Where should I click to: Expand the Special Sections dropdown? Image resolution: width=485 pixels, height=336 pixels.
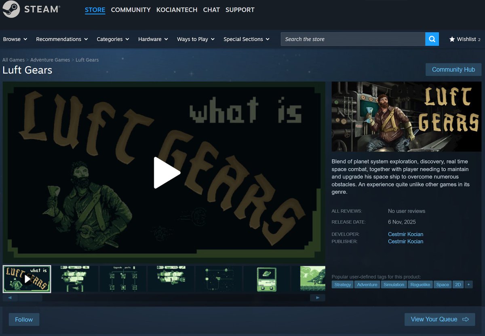[247, 39]
